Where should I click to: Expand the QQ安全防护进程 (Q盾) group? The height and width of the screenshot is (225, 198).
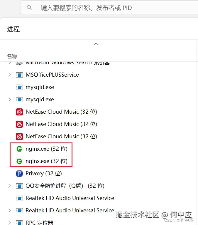10,186
